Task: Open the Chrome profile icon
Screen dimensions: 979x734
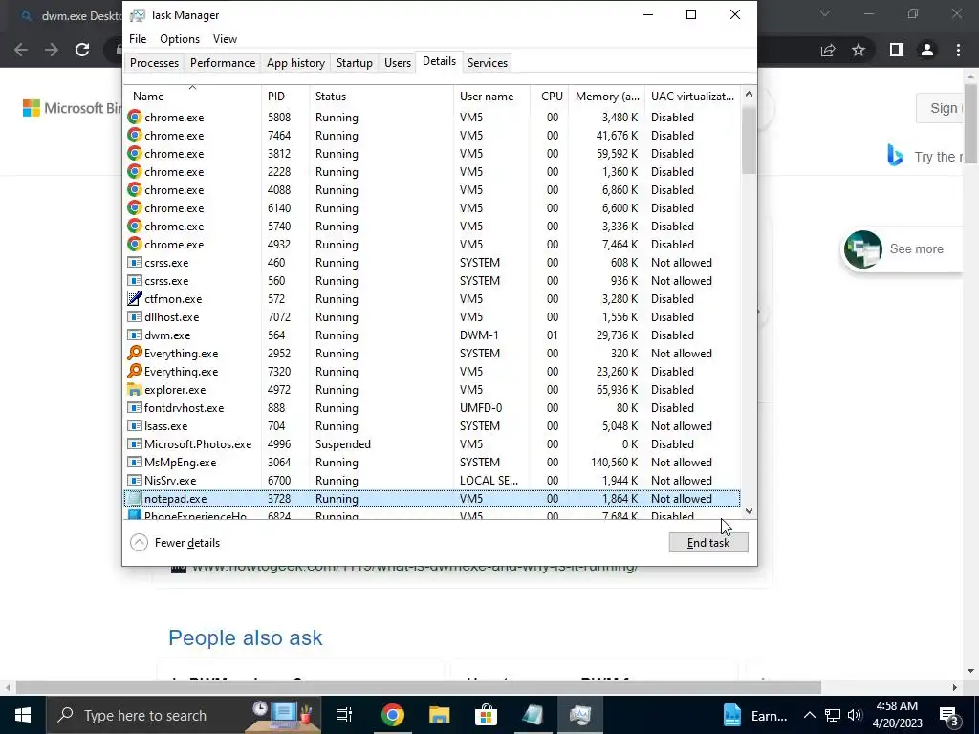Action: (927, 50)
